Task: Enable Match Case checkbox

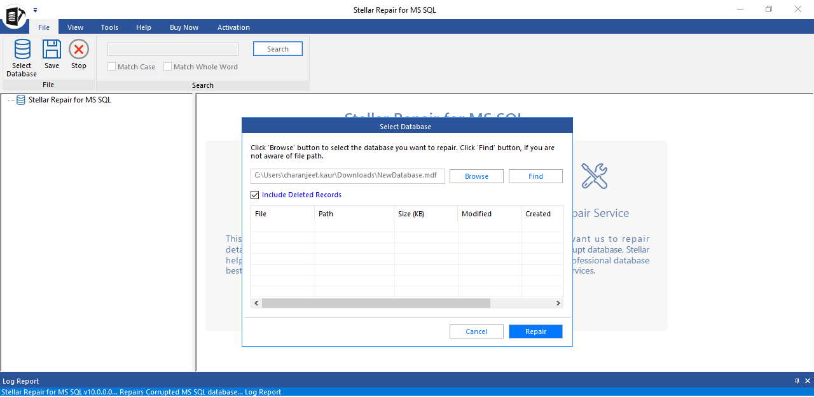Action: click(112, 67)
